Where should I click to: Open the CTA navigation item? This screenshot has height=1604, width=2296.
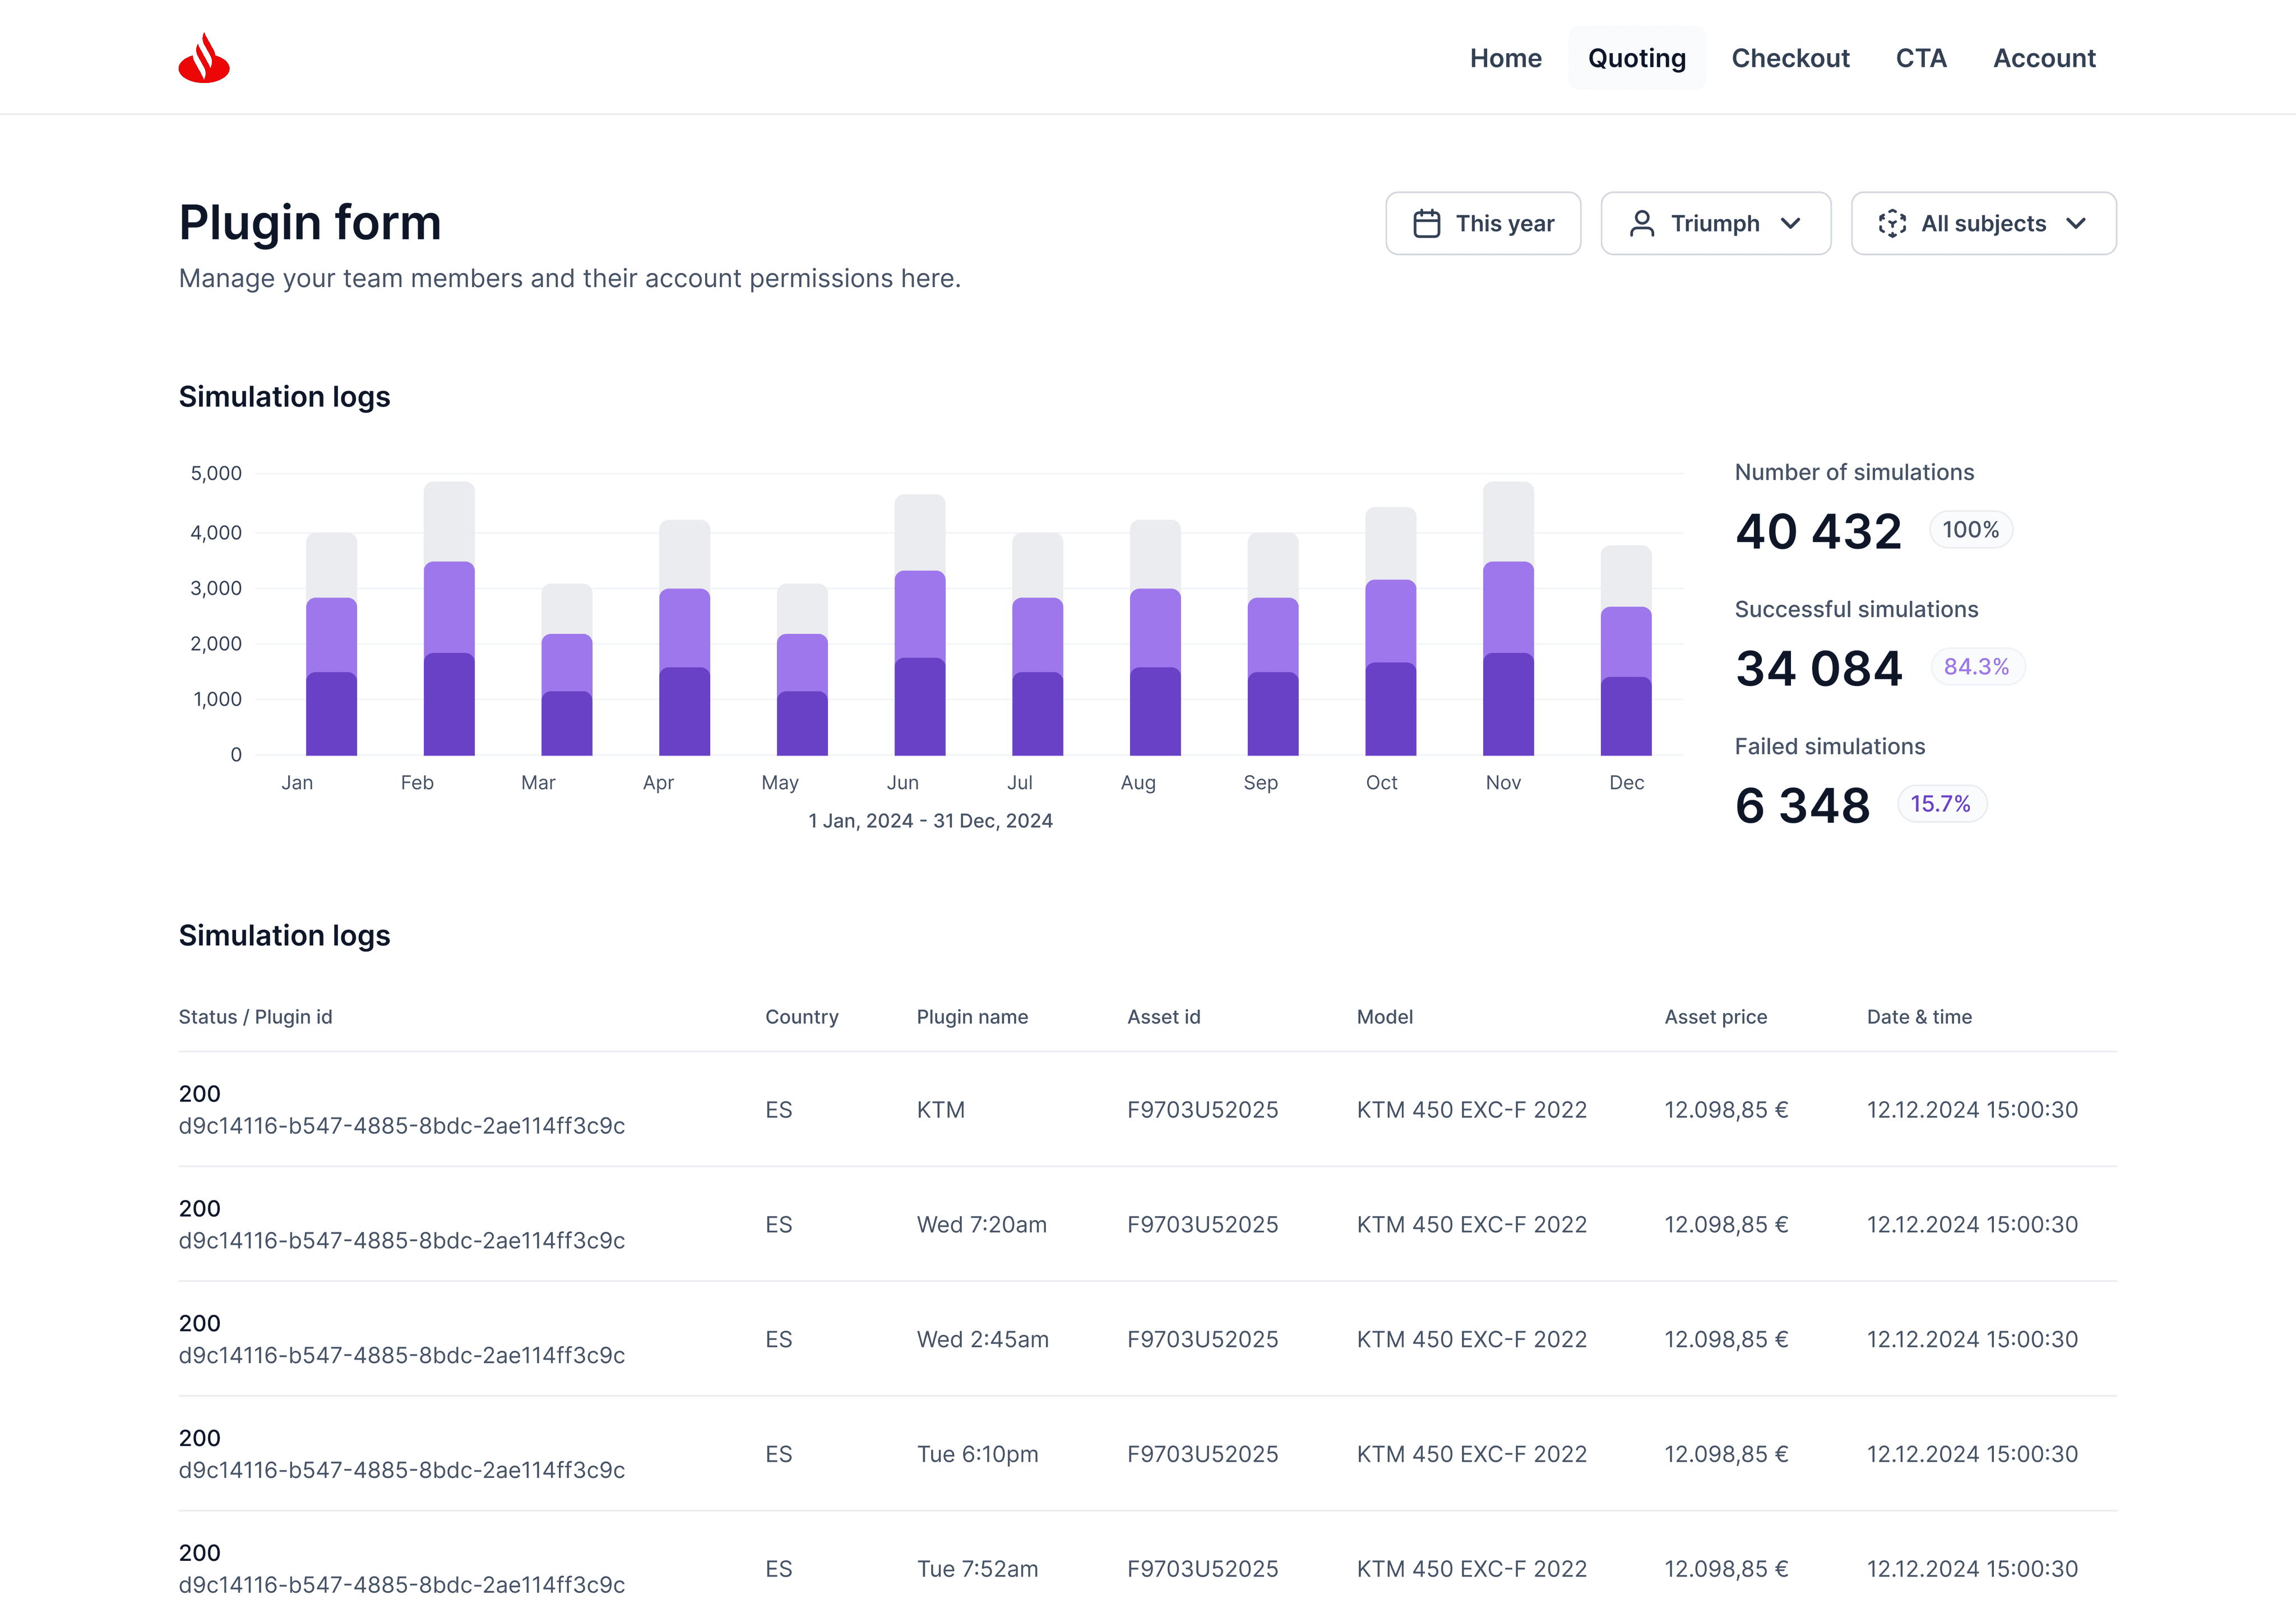tap(1921, 58)
